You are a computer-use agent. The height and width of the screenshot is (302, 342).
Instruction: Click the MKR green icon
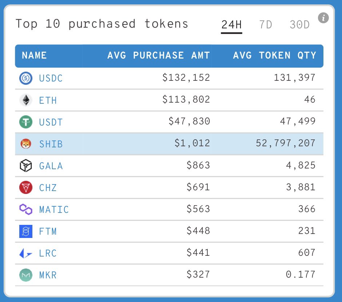pos(26,275)
